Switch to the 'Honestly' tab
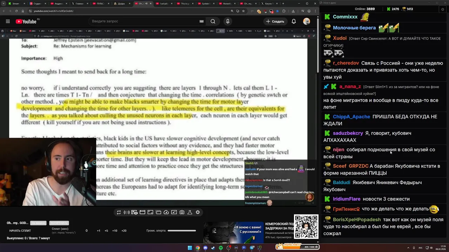Screen dimensions: 449x252 click(227, 3)
